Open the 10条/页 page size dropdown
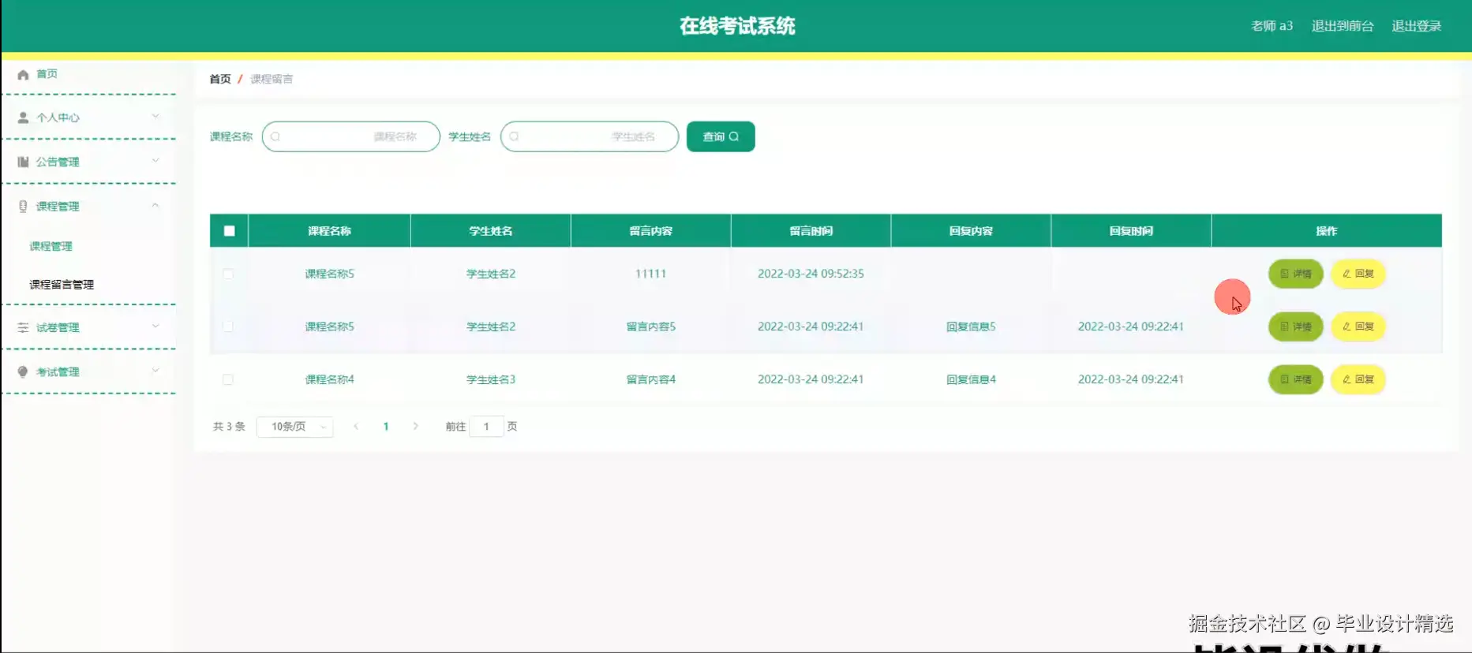The width and height of the screenshot is (1472, 653). [x=294, y=427]
